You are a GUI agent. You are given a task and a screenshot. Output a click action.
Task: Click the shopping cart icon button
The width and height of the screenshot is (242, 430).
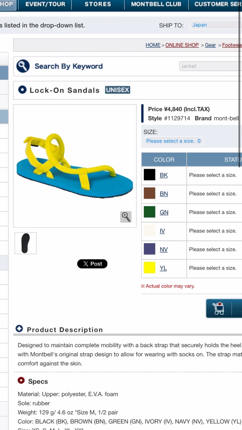tap(219, 308)
